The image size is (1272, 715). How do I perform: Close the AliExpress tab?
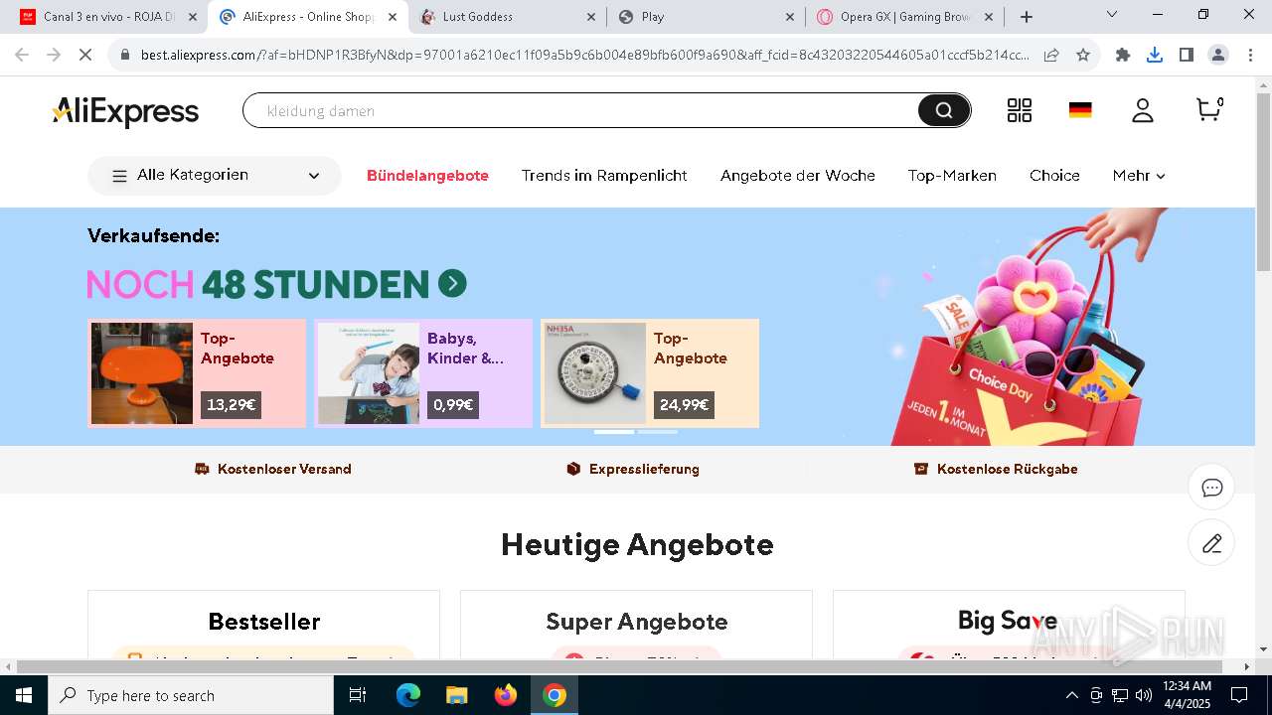[393, 17]
